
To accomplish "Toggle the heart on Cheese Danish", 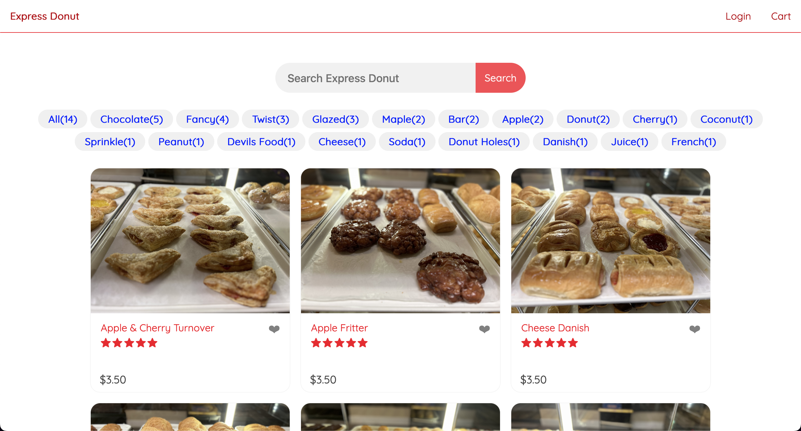I will click(x=695, y=329).
